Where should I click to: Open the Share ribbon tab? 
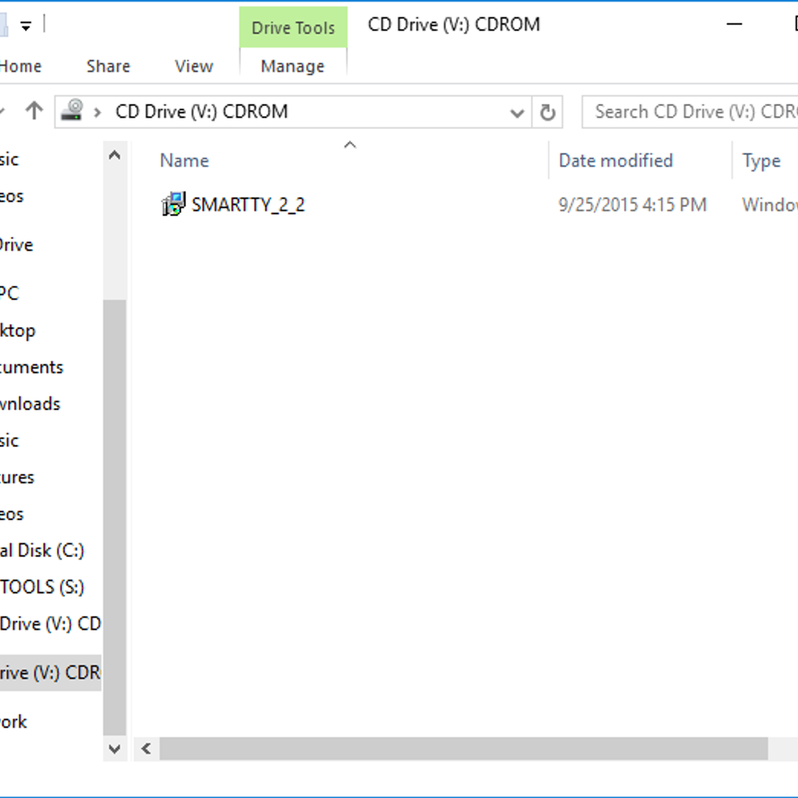click(x=108, y=66)
